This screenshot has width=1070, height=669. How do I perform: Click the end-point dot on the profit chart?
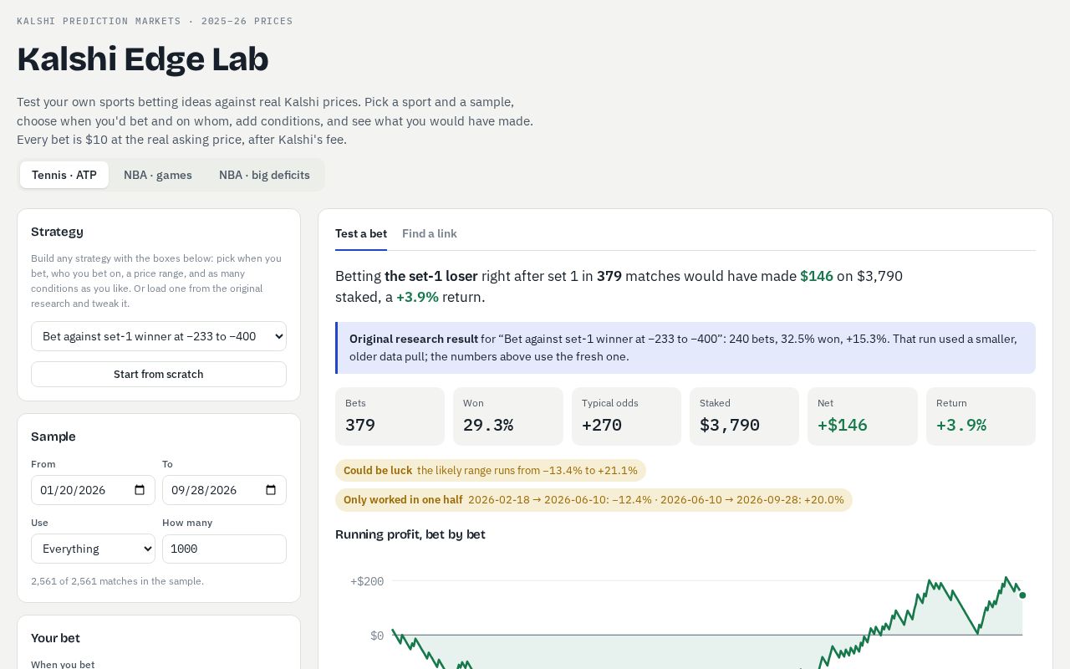tap(1022, 595)
